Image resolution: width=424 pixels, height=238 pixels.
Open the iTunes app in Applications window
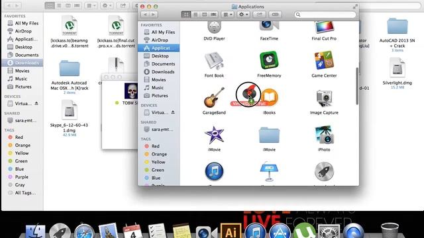(x=214, y=171)
